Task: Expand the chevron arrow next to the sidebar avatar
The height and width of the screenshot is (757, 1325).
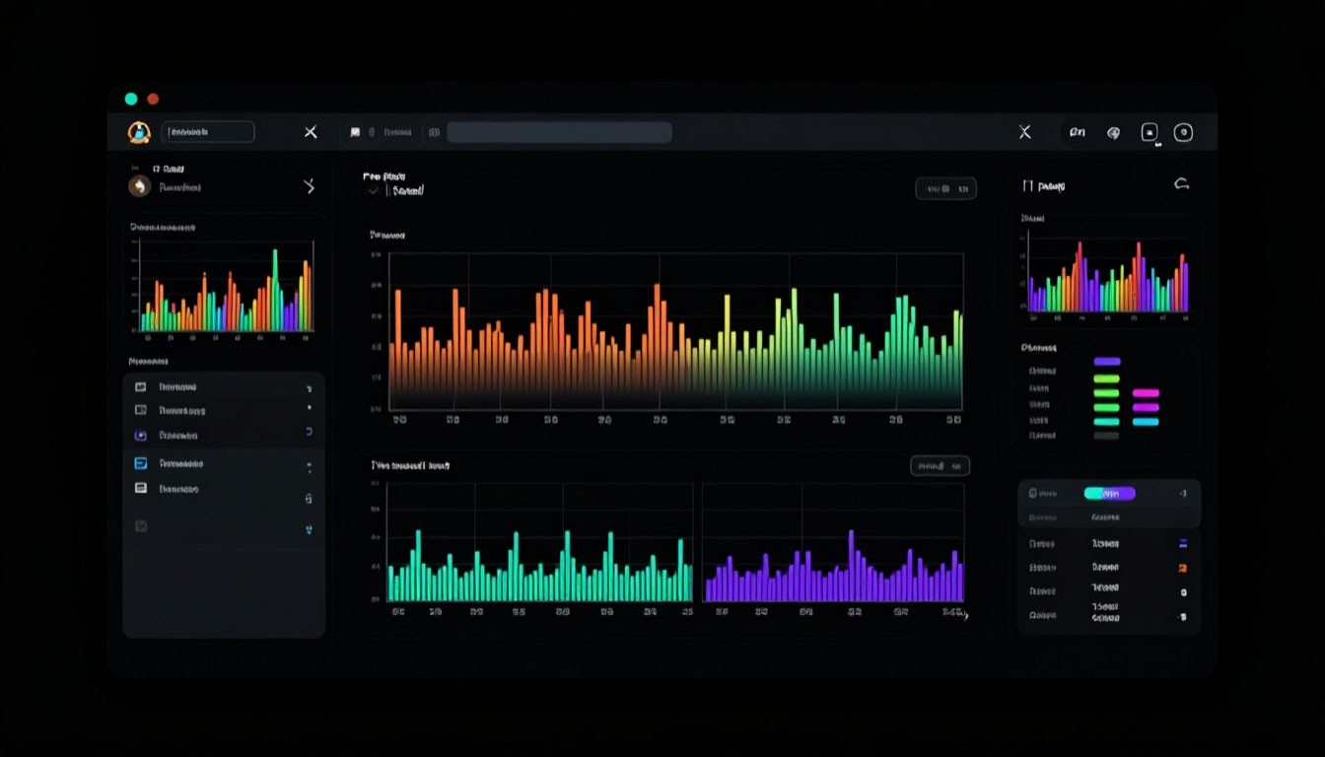Action: pos(309,185)
